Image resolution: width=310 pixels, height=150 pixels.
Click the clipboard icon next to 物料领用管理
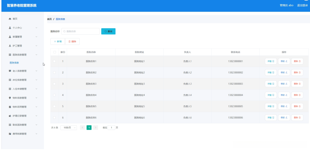(x=10, y=107)
